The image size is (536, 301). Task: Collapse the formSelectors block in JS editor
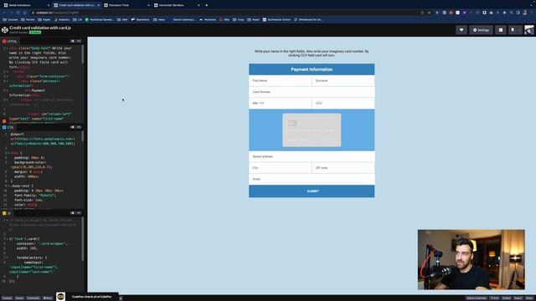tap(7, 258)
